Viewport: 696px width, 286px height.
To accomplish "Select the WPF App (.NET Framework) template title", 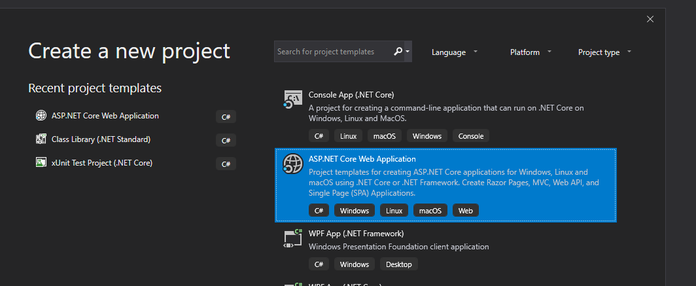I will tap(356, 233).
